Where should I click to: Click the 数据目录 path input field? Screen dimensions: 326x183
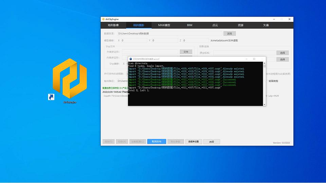pyautogui.click(x=170, y=34)
